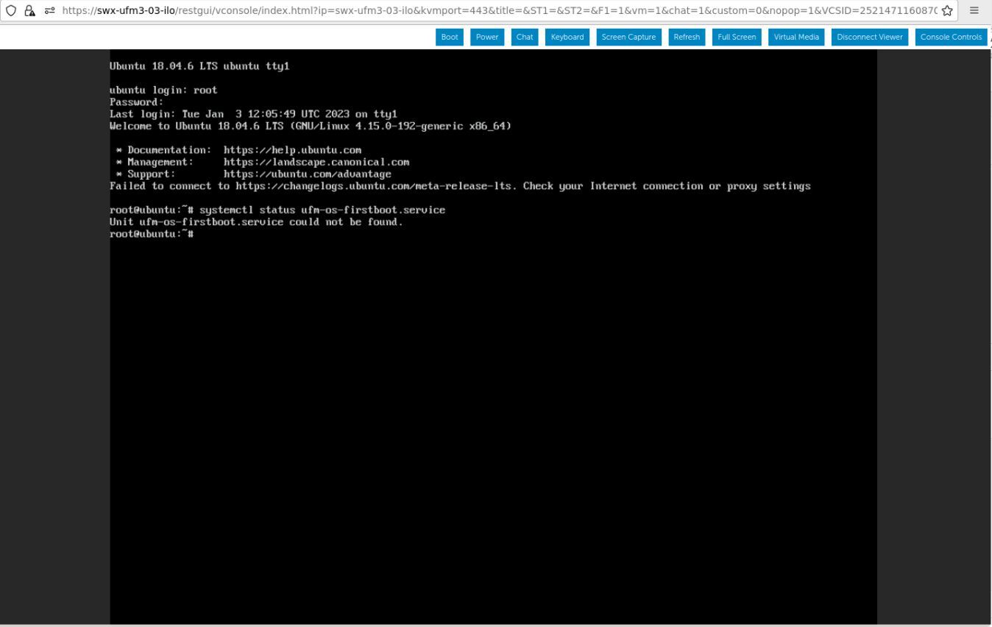Image resolution: width=992 pixels, height=627 pixels.
Task: Open the browser hamburger menu
Action: 973,10
